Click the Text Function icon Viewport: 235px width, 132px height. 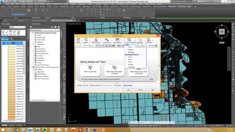(107, 40)
